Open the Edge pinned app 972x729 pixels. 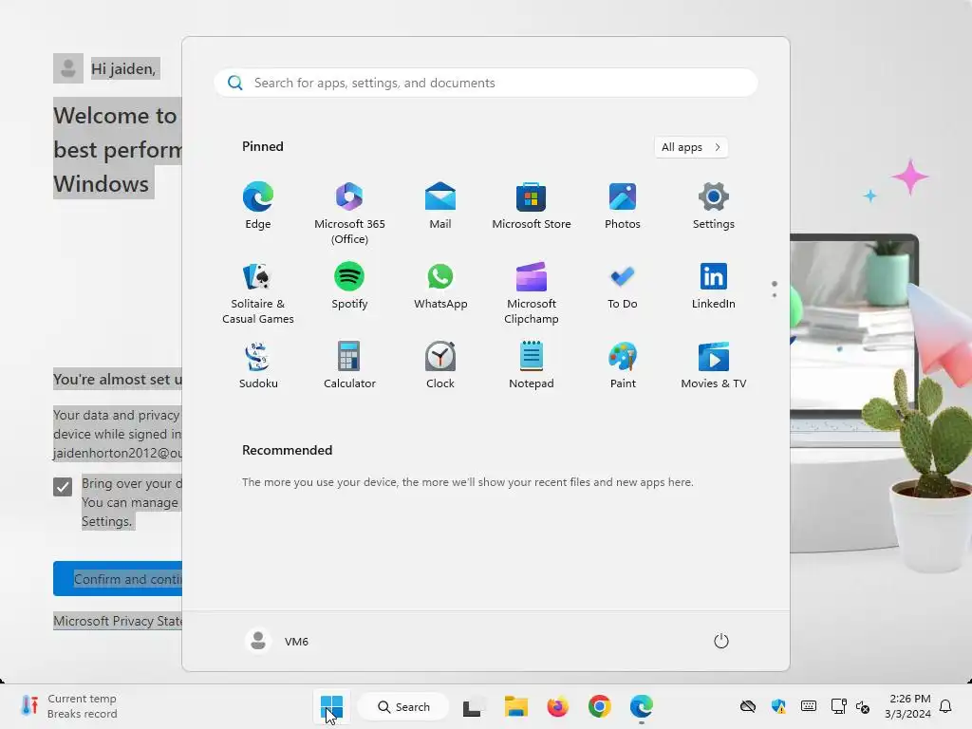point(258,207)
